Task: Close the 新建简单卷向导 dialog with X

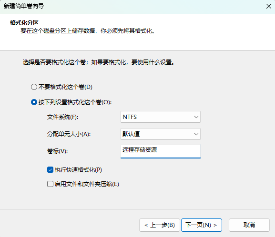Action: [x=269, y=6]
